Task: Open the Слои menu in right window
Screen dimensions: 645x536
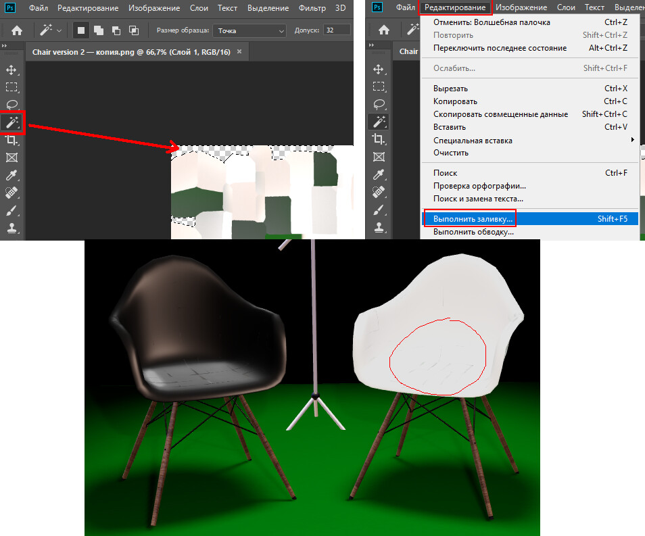Action: click(566, 7)
